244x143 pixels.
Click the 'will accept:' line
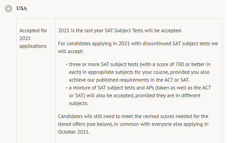pos(71,51)
